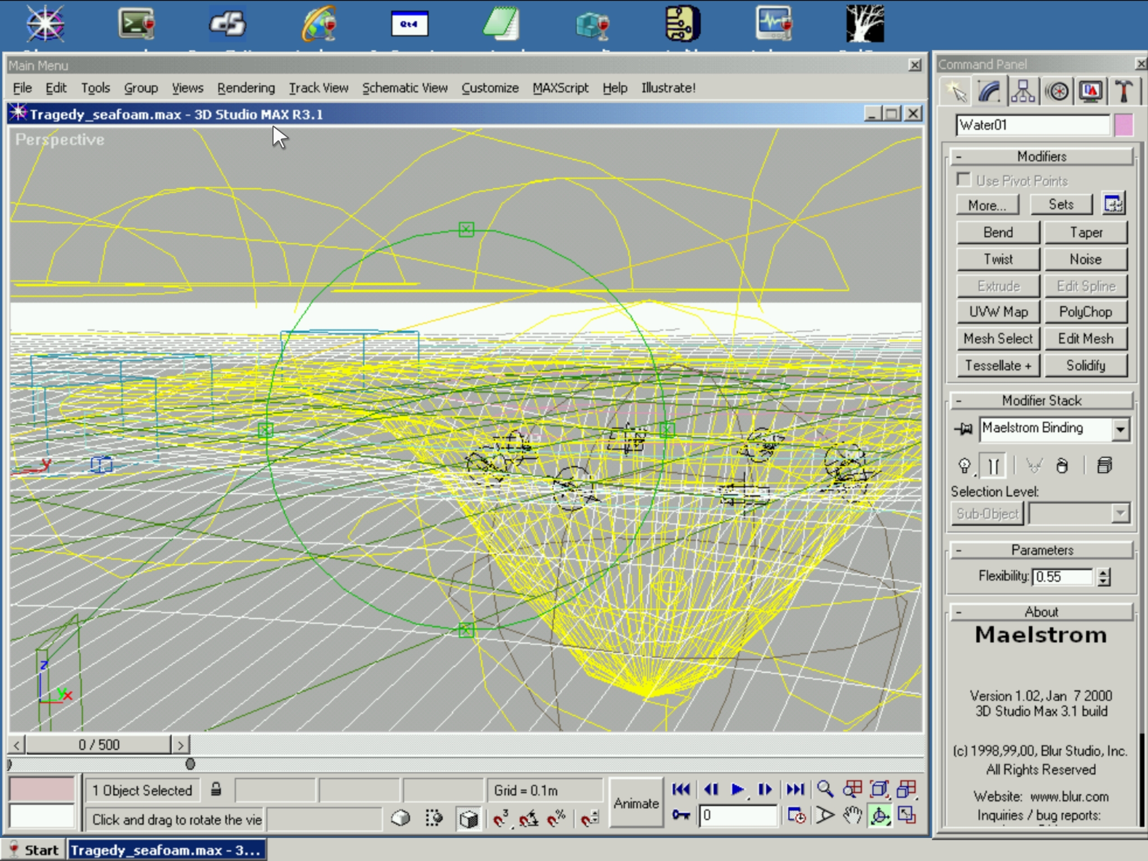Collapse the Modifiers rollout header

1041,156
